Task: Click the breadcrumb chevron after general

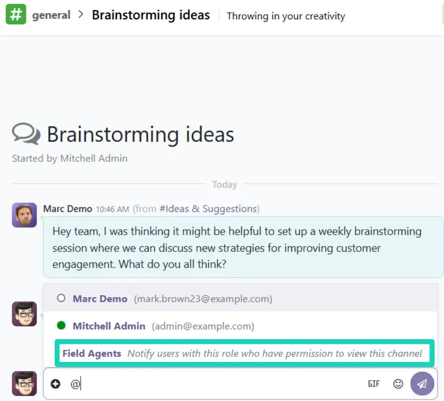Action: (81, 15)
